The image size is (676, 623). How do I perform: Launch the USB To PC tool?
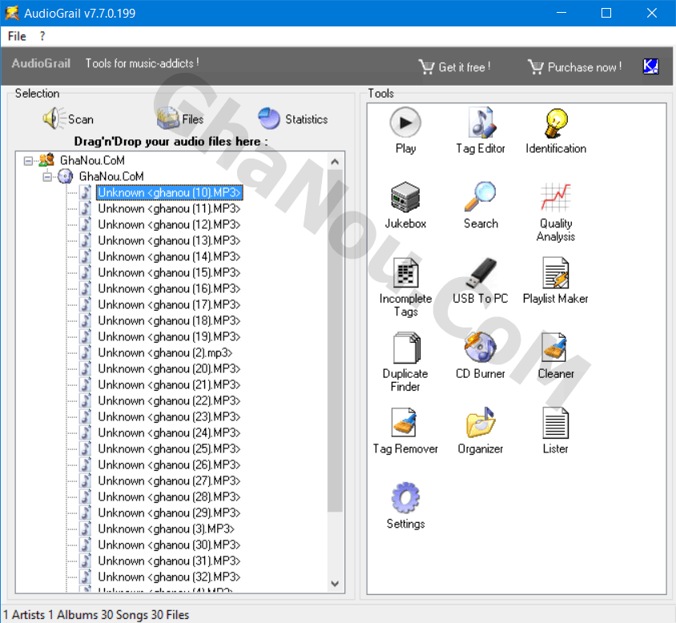[481, 280]
